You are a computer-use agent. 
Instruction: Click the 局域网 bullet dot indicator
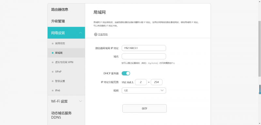tap(53, 53)
